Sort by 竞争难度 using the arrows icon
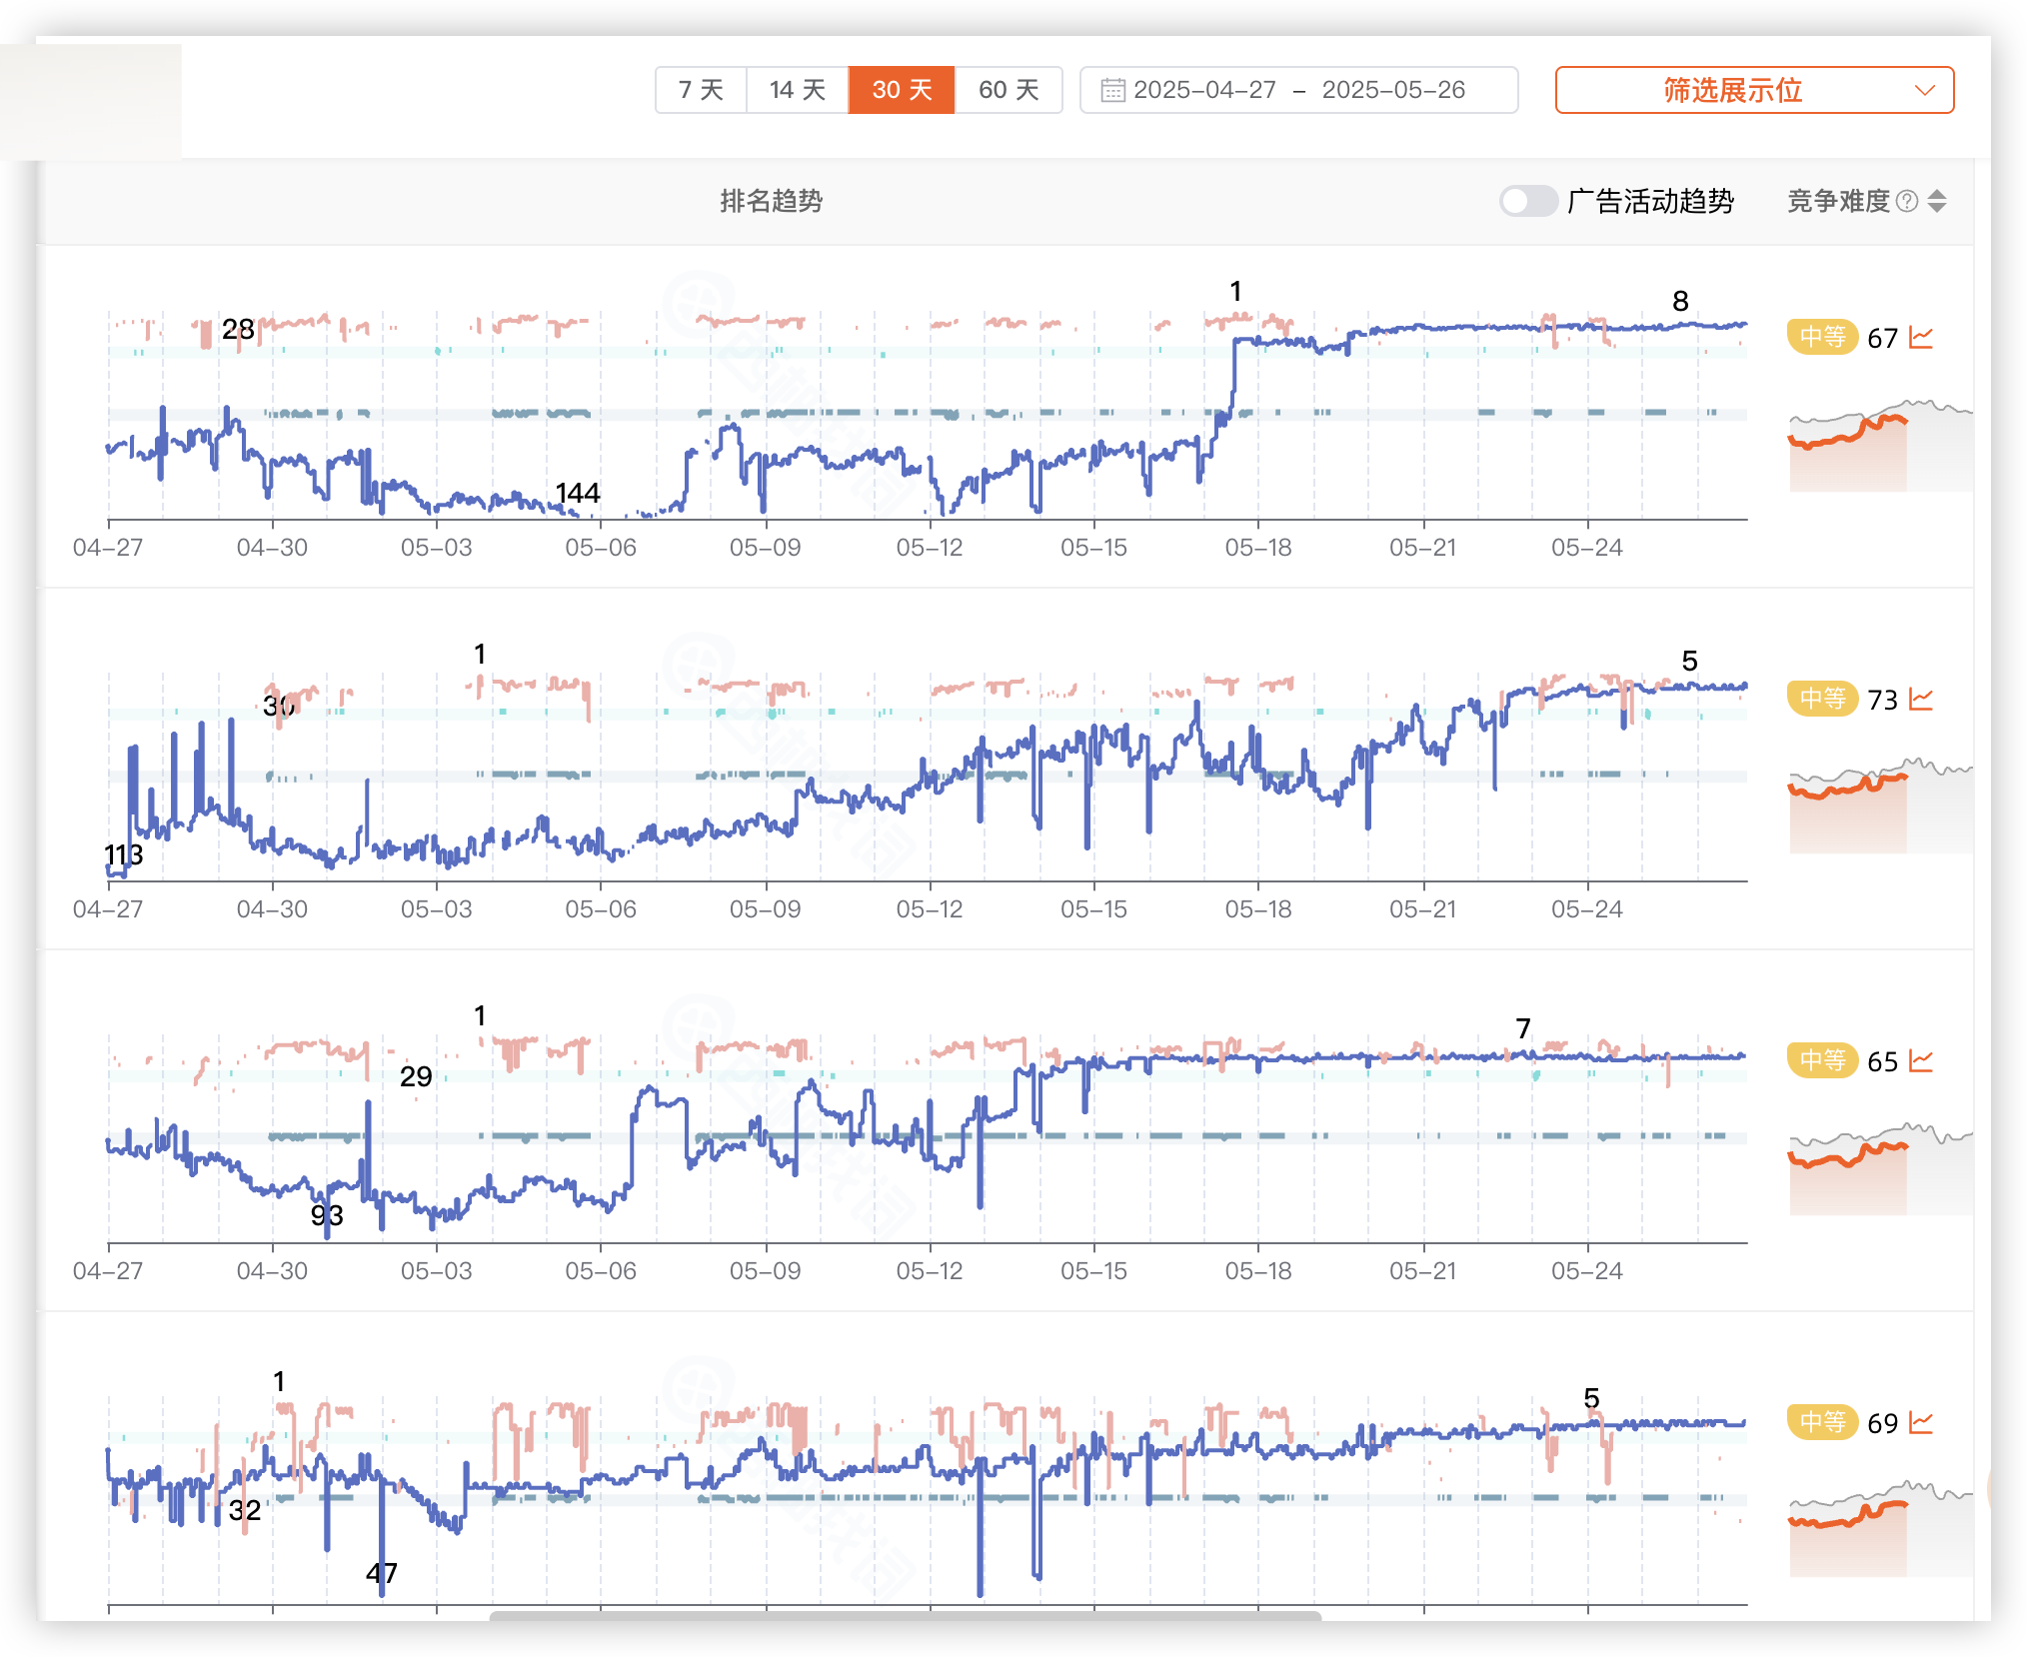This screenshot has height=1657, width=2027. 1937,201
